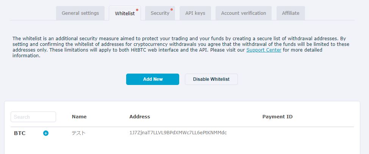Click the blue plus icon beside BTC

[46, 133]
